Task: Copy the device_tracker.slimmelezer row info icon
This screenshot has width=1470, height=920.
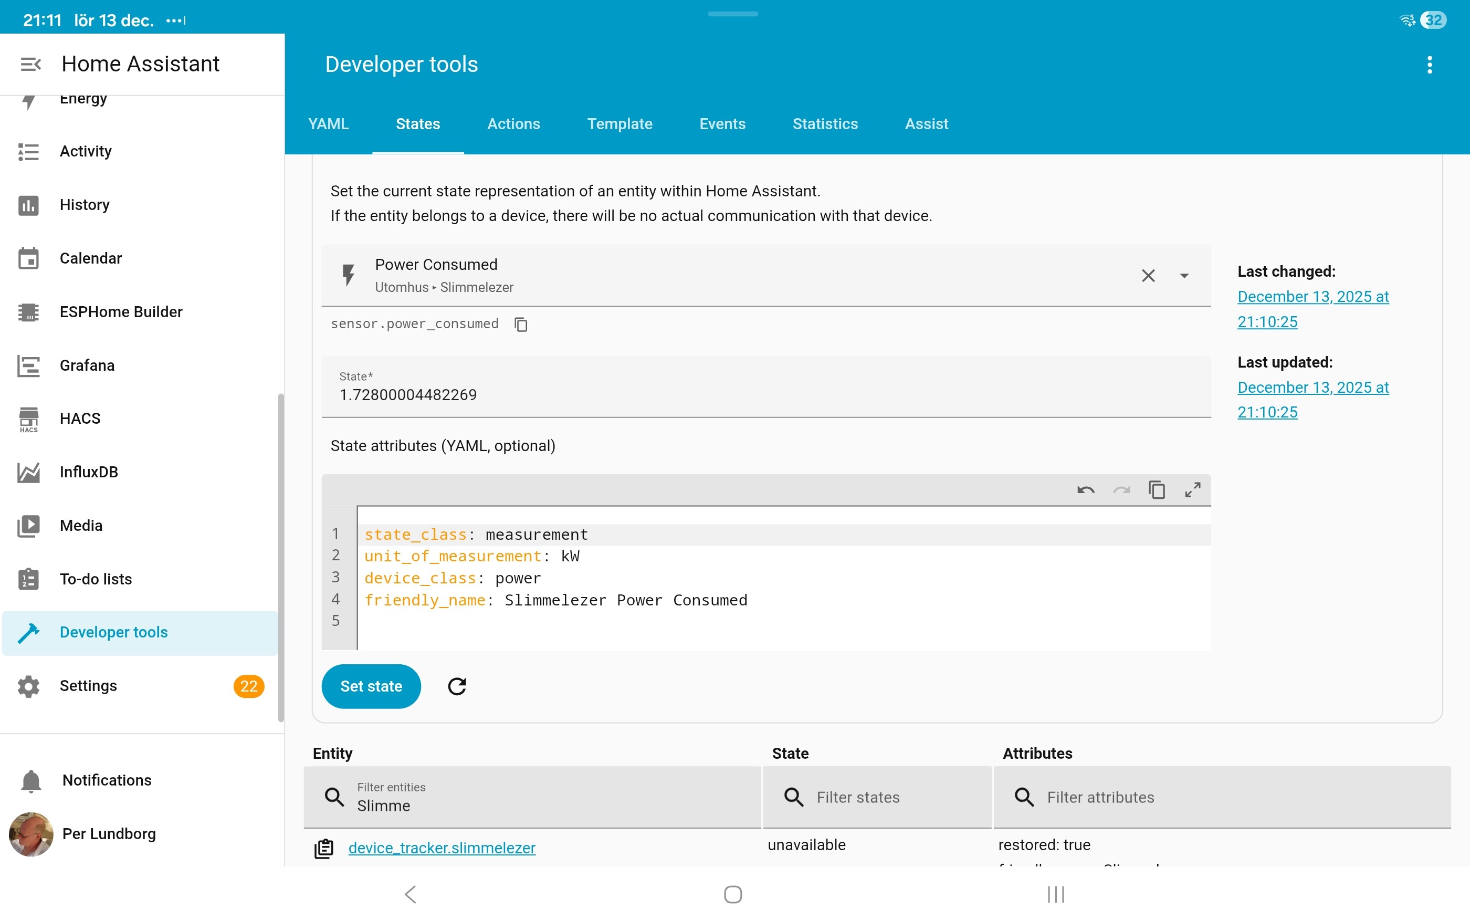Action: tap(323, 848)
